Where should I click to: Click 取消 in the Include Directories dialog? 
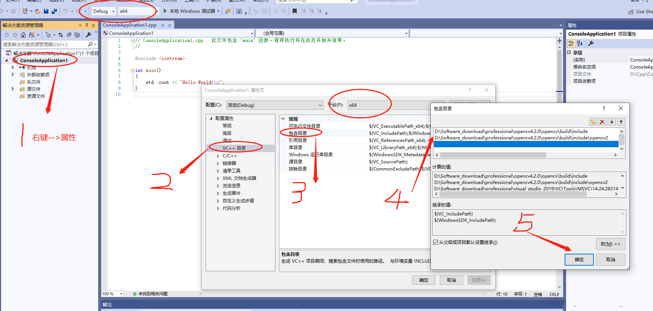pyautogui.click(x=611, y=260)
